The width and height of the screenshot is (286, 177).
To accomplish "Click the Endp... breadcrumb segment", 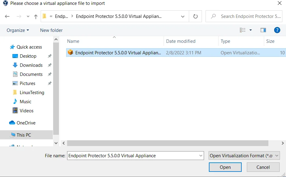I will click(61, 16).
